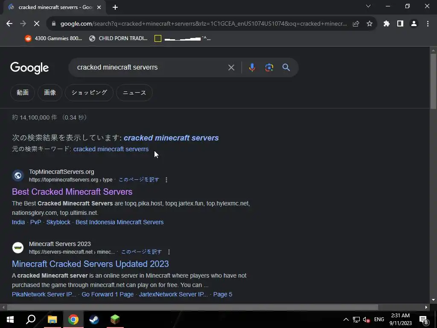Viewport: 437px width, 328px height.
Task: Close the cracked minecraft servers tab
Action: (99, 7)
